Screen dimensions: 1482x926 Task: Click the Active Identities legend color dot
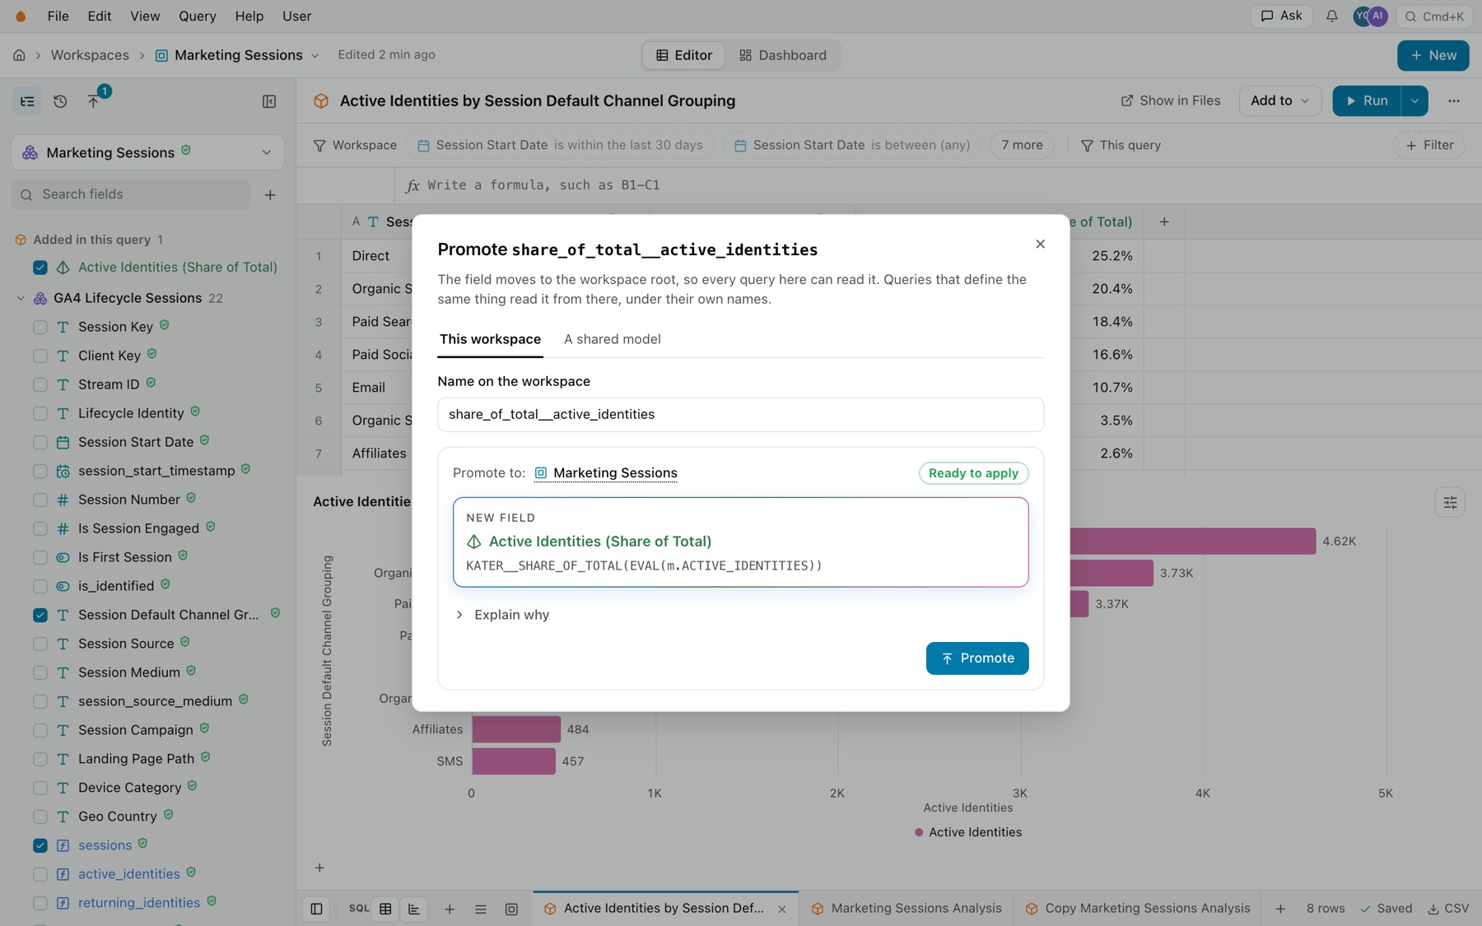click(919, 832)
